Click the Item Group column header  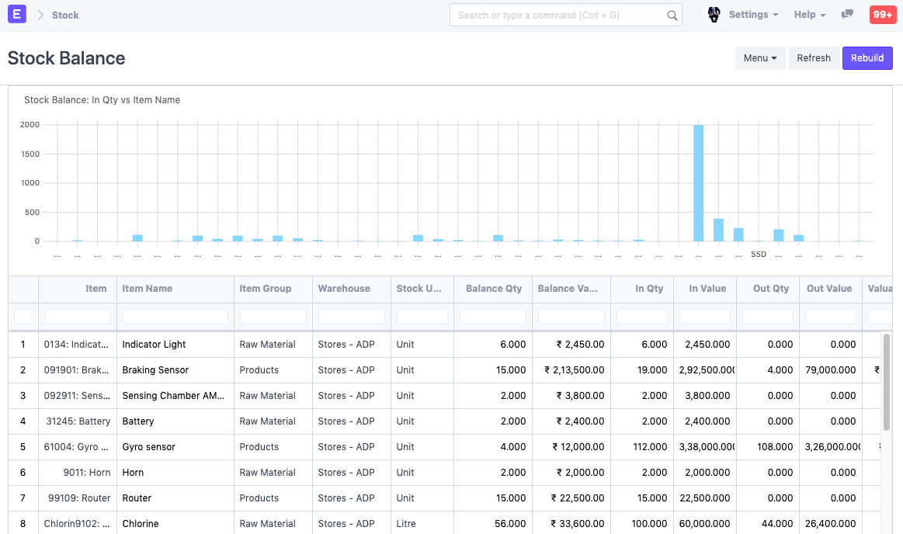(266, 289)
